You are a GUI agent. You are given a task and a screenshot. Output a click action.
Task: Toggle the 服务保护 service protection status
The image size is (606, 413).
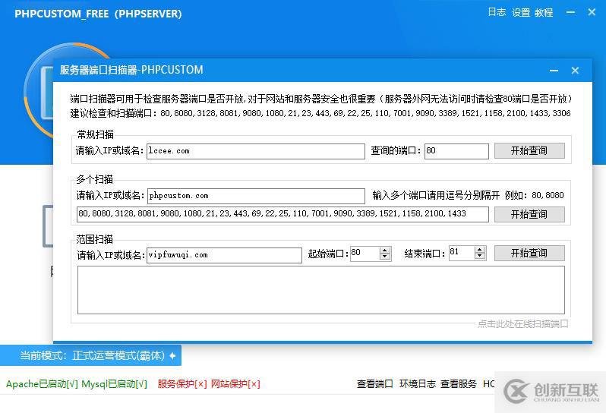(x=182, y=384)
